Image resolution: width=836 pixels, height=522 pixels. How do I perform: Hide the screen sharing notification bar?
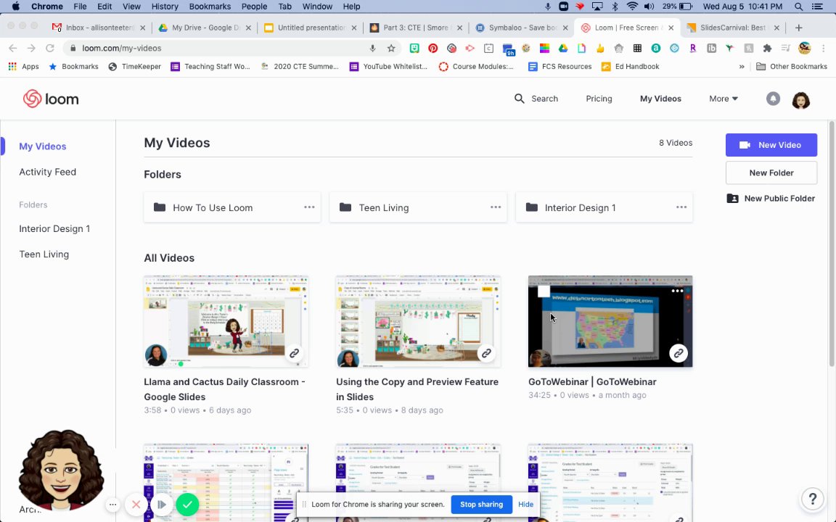(525, 505)
